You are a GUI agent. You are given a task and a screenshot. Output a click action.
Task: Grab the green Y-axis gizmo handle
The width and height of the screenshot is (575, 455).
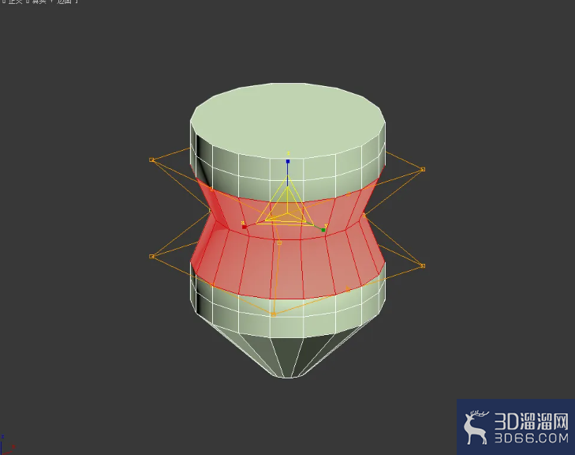[323, 230]
